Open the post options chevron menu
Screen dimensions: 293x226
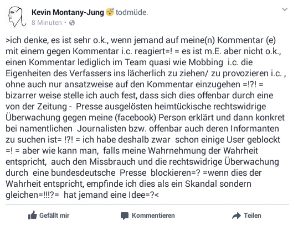coord(285,9)
